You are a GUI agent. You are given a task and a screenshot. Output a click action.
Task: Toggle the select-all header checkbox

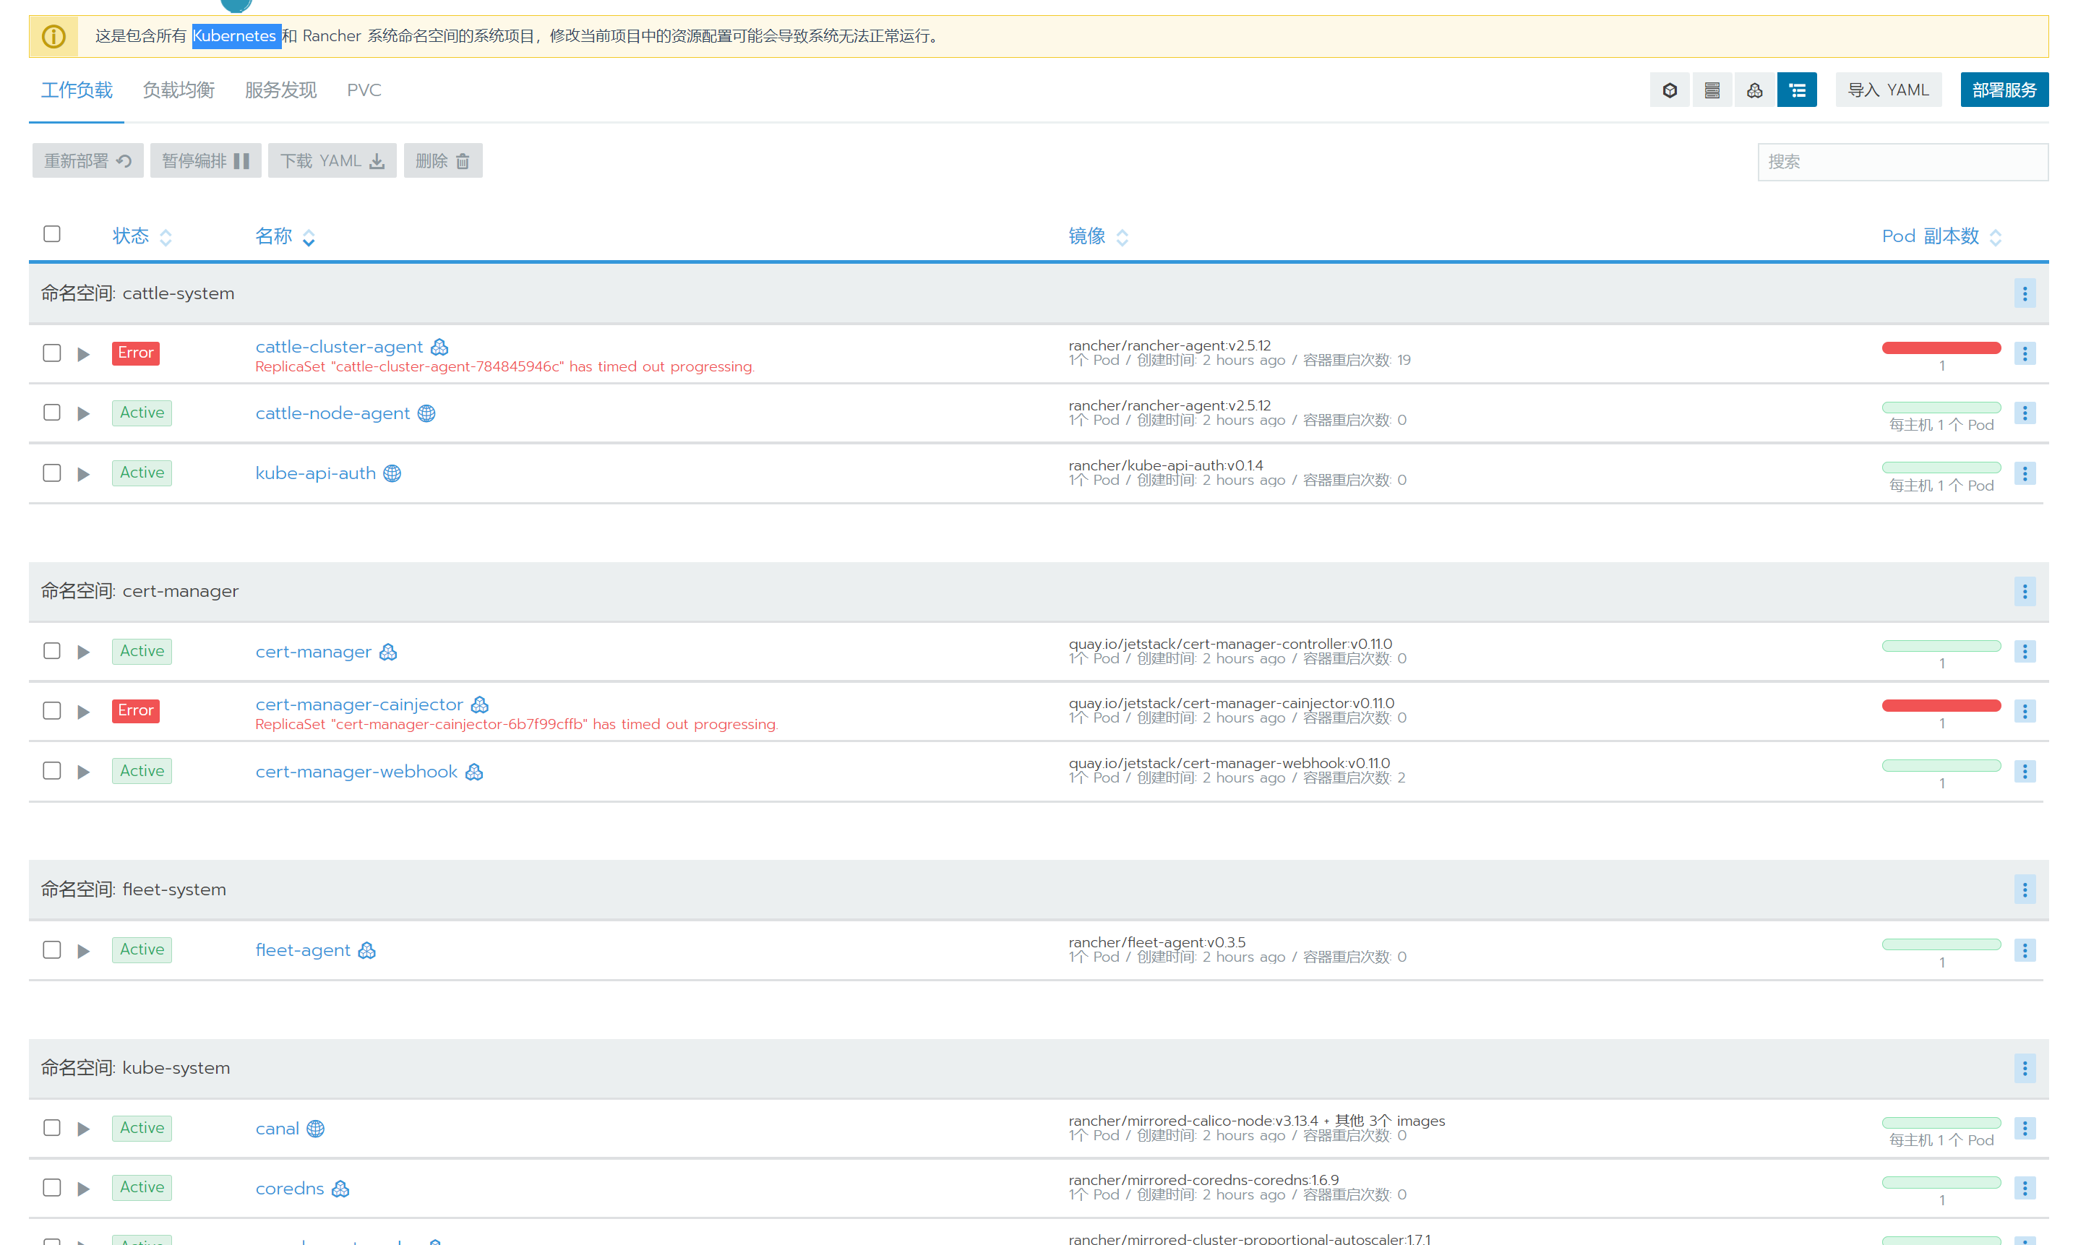[x=52, y=233]
